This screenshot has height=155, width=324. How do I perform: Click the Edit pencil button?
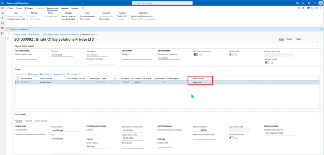[10, 9]
